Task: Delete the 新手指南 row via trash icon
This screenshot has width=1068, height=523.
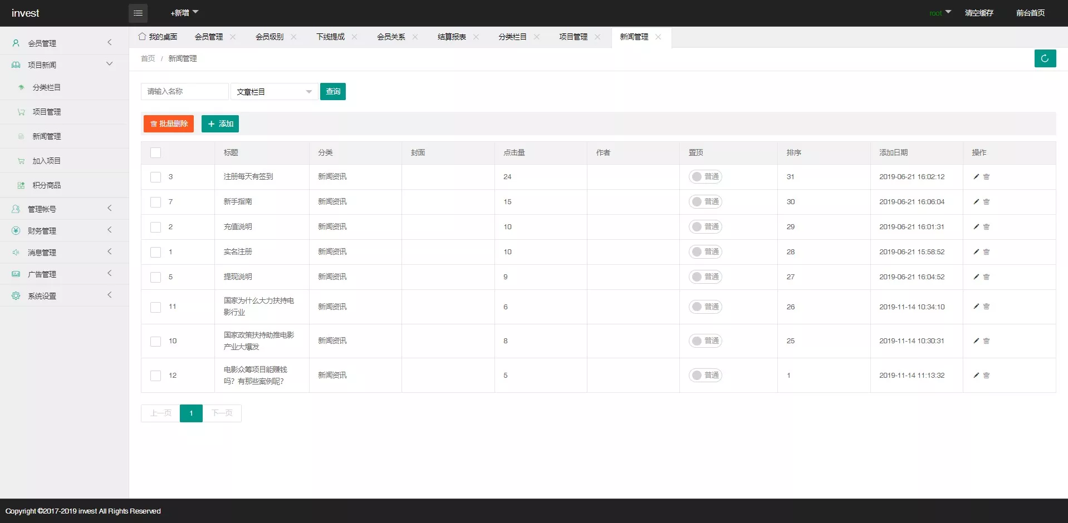Action: tap(986, 202)
